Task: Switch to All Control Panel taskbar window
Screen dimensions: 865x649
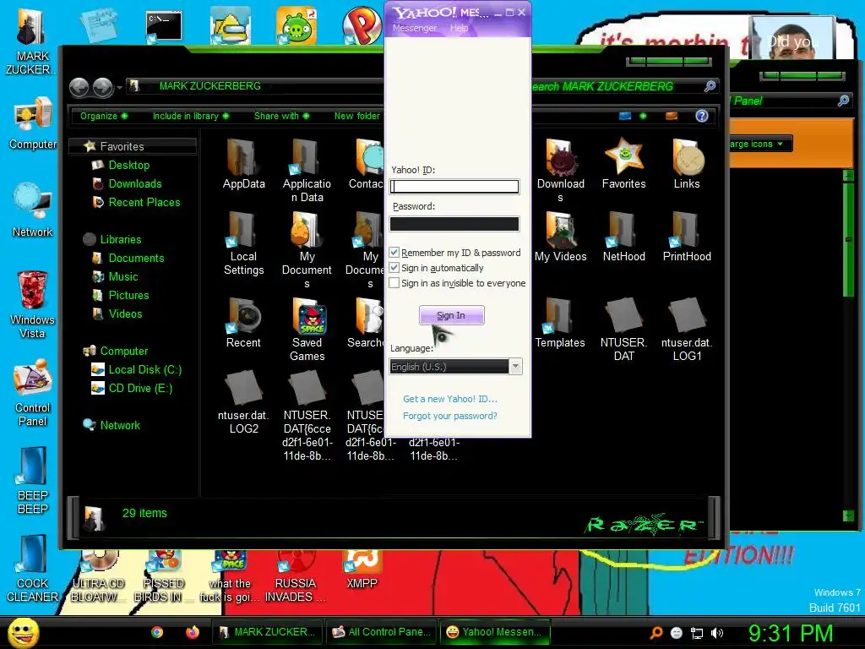Action: pyautogui.click(x=383, y=632)
